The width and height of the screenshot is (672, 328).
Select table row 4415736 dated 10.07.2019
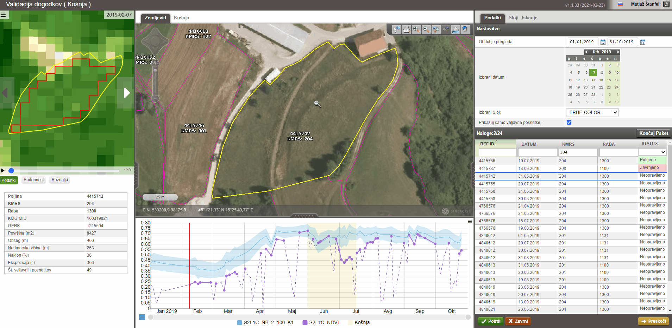(x=571, y=161)
